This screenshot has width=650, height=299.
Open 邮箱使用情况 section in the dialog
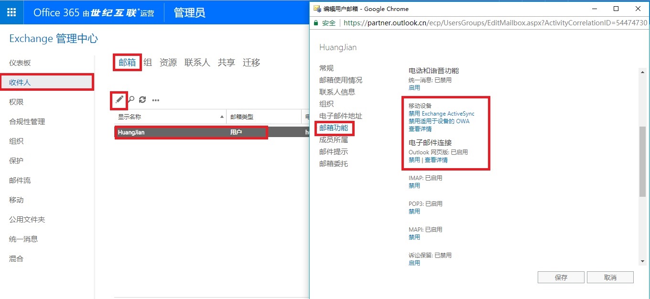click(x=341, y=80)
